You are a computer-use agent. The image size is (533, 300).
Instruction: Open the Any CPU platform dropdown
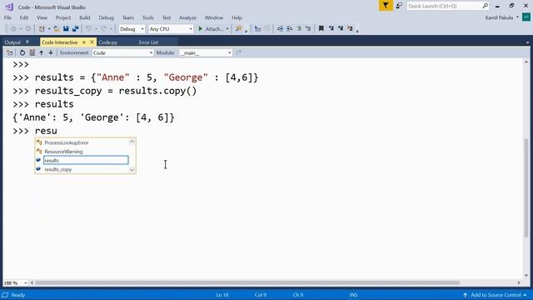pos(171,29)
